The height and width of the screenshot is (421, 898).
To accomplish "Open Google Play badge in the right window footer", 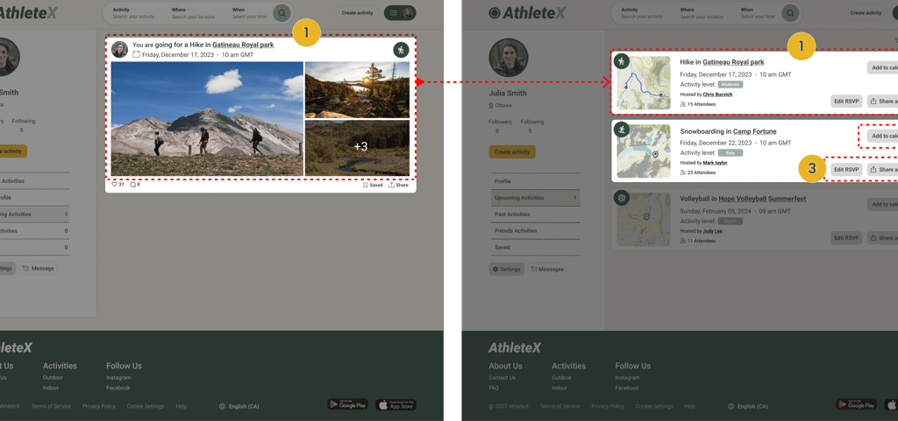I will pos(856,405).
